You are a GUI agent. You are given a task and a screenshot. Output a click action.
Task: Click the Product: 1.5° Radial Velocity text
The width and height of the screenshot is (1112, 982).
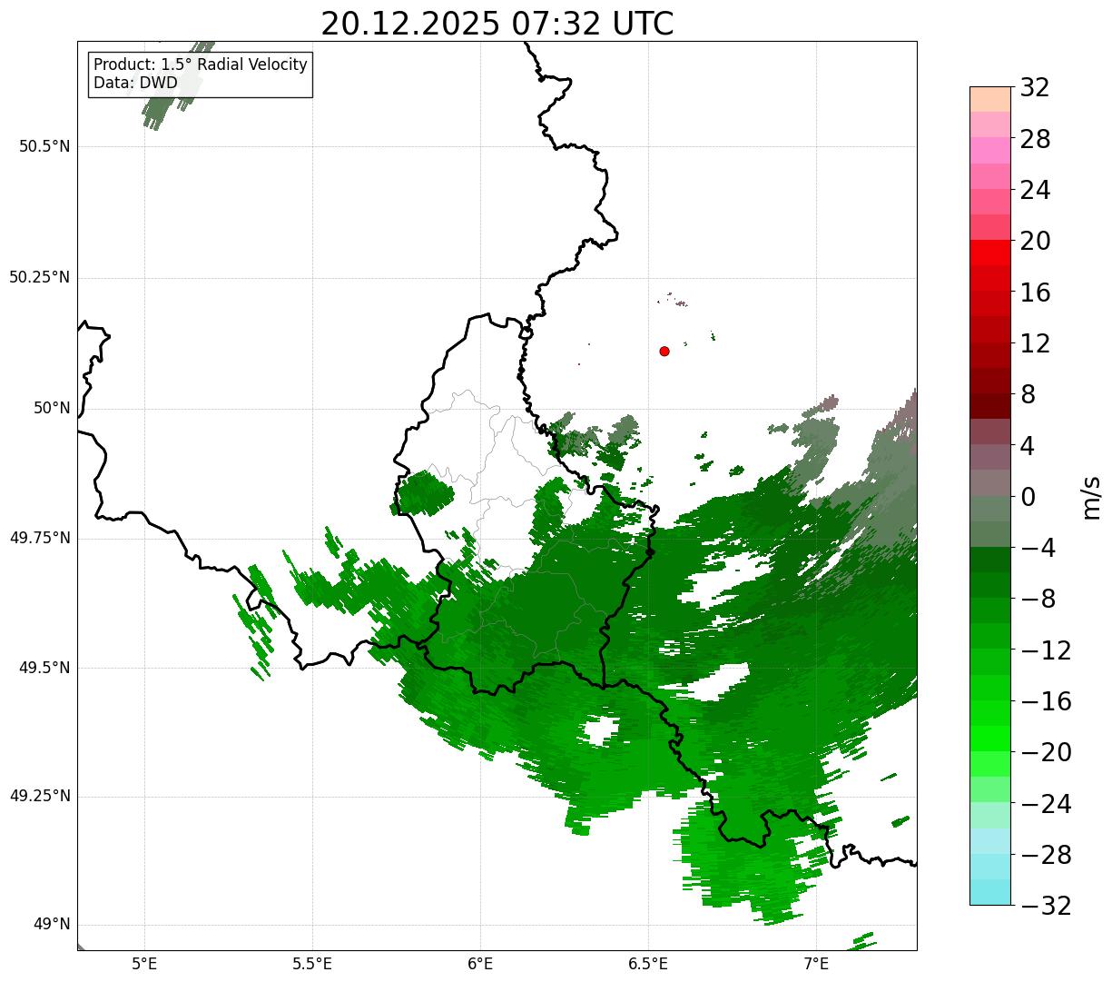[x=201, y=65]
